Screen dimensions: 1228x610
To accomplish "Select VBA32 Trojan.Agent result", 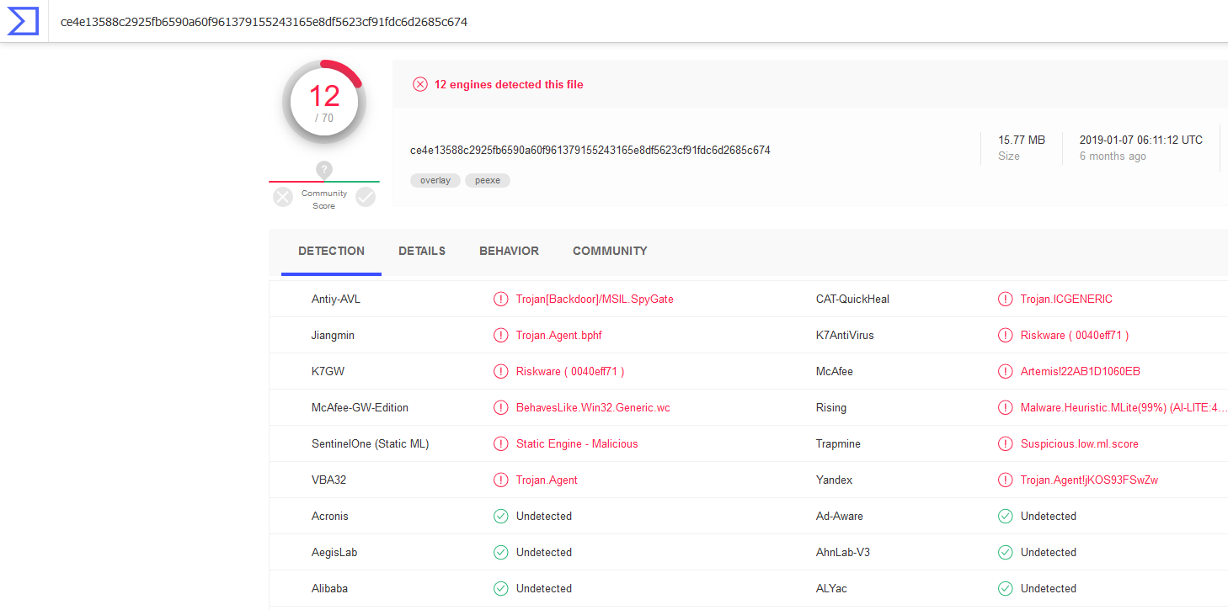I will click(x=547, y=480).
